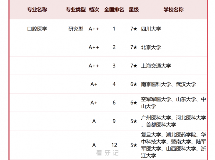Click the school cell starting 复旦大学

coord(173,145)
